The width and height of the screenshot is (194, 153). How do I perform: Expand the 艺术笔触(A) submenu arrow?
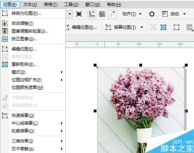pos(62,149)
